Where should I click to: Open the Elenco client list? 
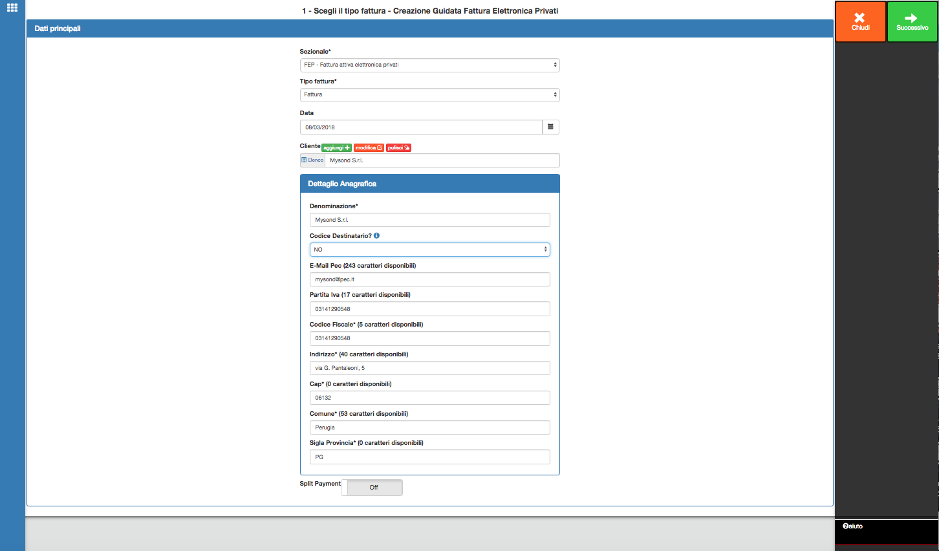point(312,160)
